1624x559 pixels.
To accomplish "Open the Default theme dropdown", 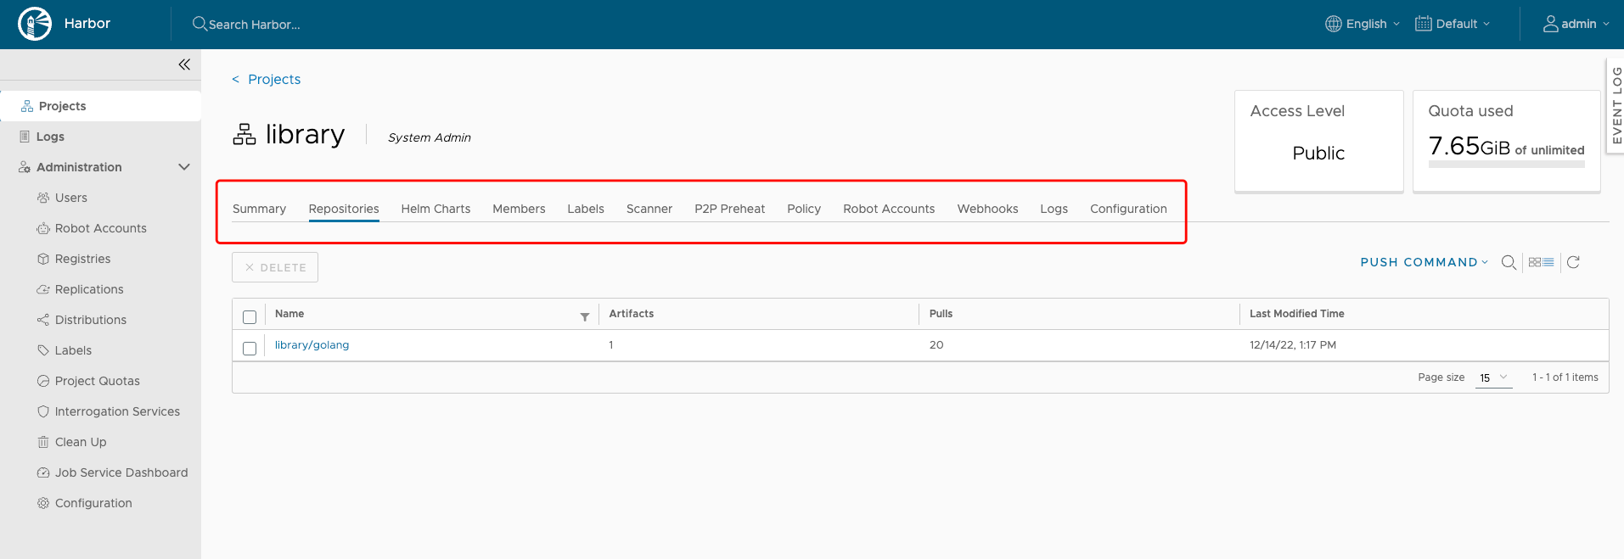I will [1453, 24].
